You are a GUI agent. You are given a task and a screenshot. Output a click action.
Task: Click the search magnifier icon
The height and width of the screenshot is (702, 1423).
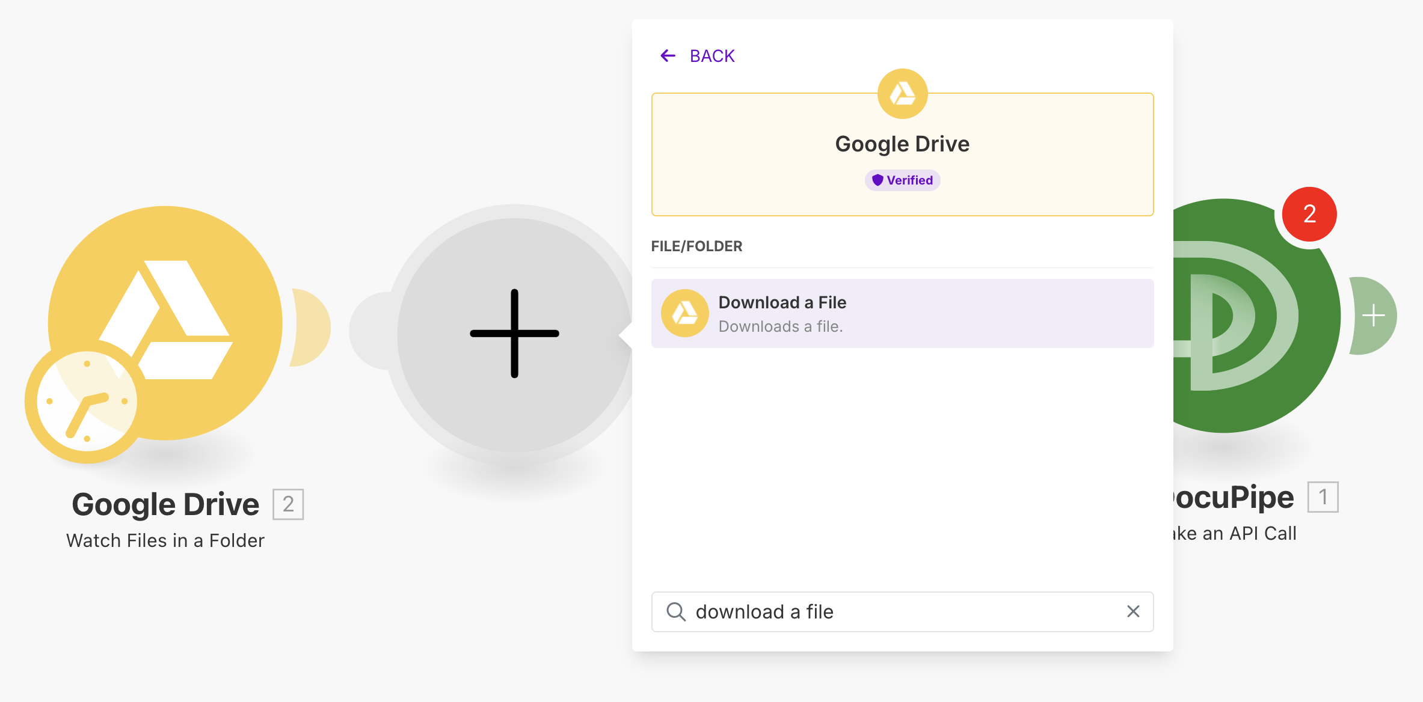(x=676, y=612)
